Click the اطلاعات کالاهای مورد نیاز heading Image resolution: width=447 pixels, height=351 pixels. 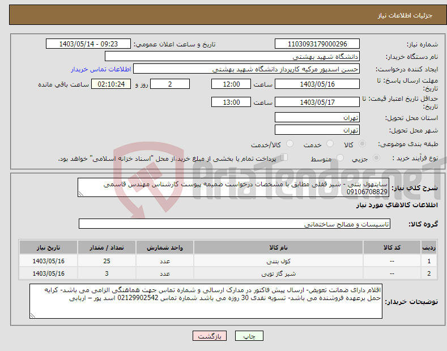(397, 205)
